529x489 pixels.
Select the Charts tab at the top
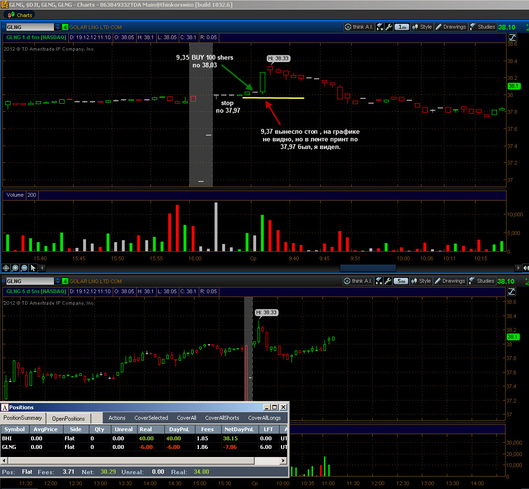[20, 15]
